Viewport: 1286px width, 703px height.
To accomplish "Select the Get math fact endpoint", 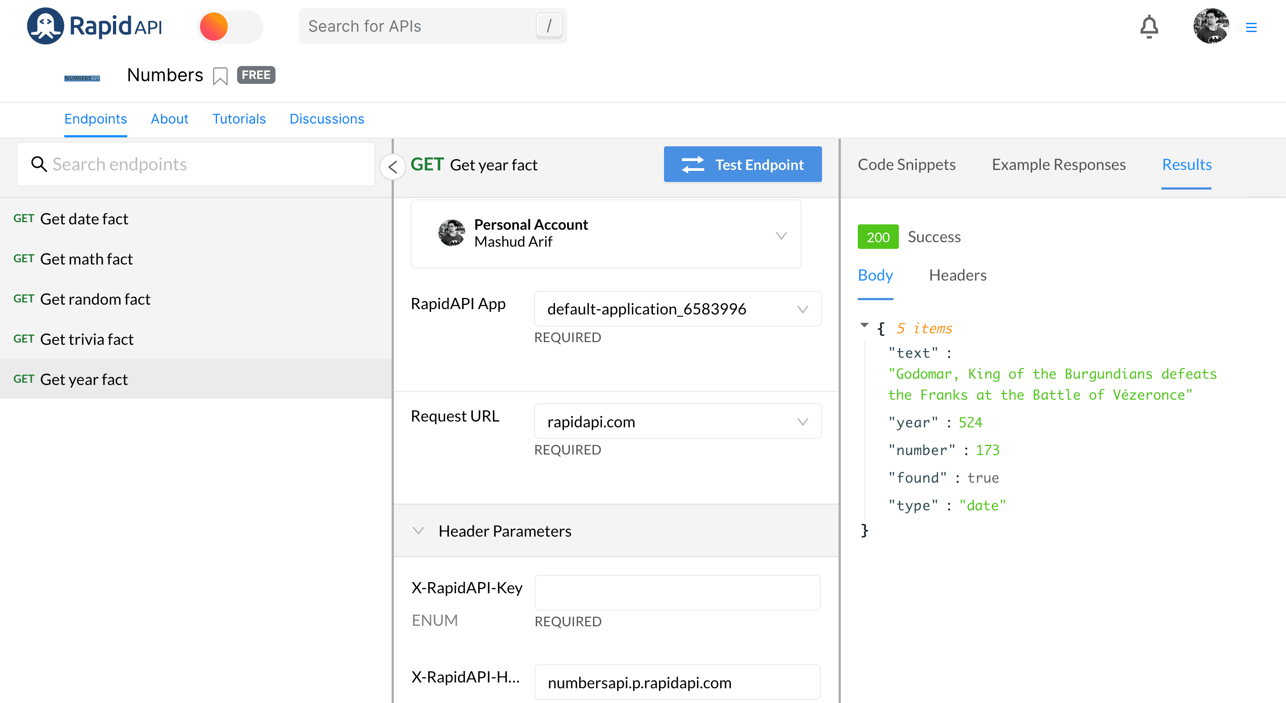I will pyautogui.click(x=196, y=259).
